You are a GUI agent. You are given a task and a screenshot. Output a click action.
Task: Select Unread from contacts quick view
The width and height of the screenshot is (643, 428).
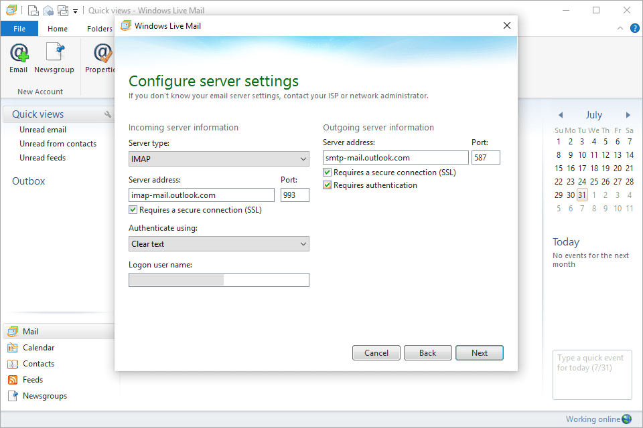pos(58,144)
